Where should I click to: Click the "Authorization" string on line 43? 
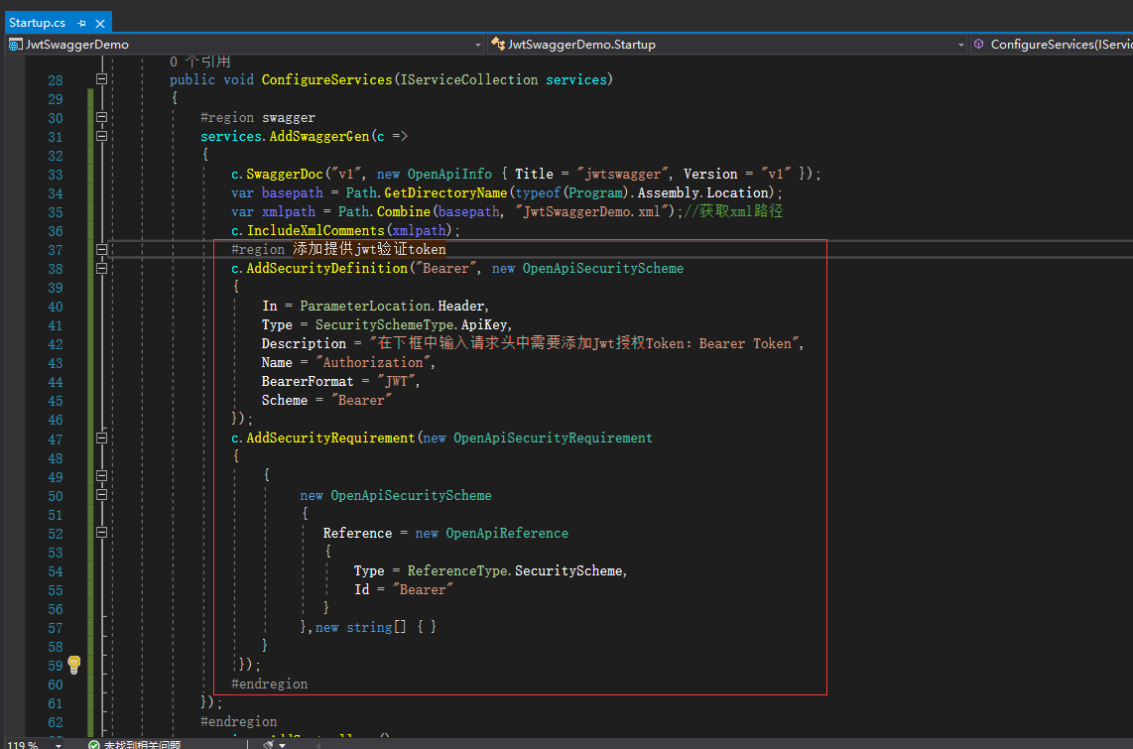(375, 362)
